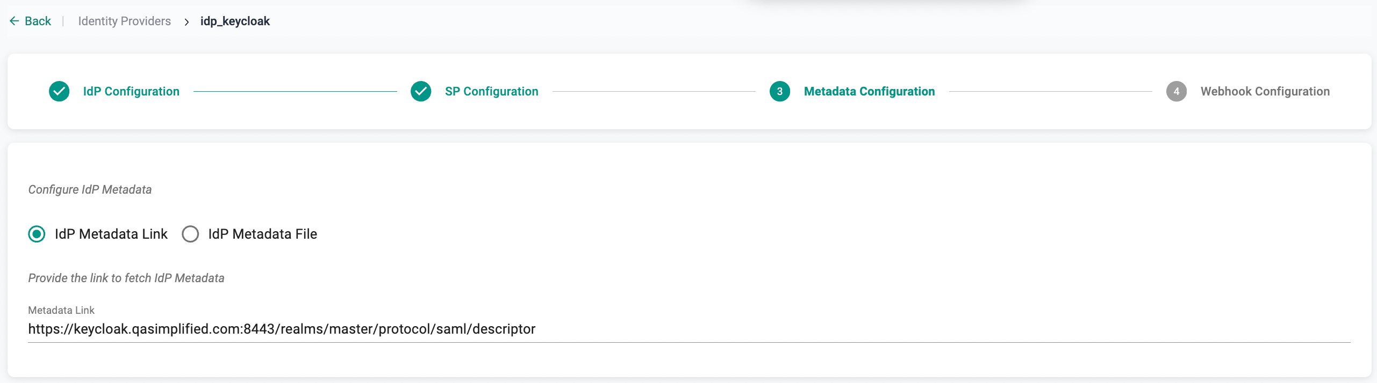The height and width of the screenshot is (383, 1377).
Task: Click the 'IdP Metadata Link' option label
Action: [111, 234]
